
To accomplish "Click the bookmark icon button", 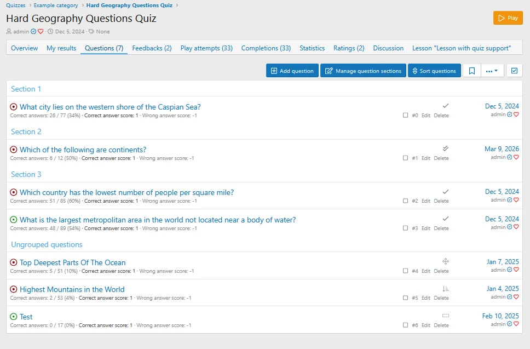I will (x=471, y=71).
